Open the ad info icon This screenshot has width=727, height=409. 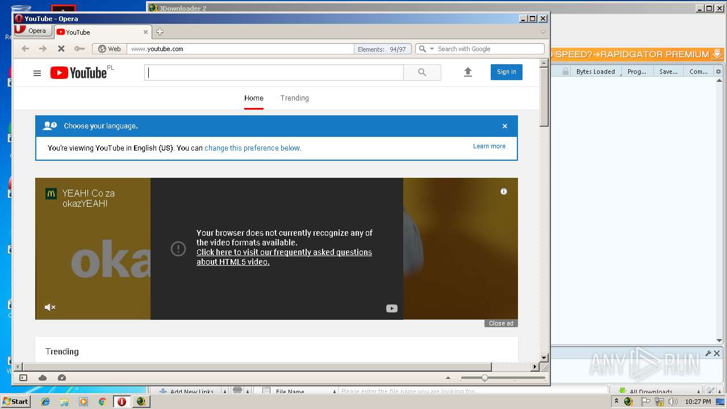tap(503, 191)
